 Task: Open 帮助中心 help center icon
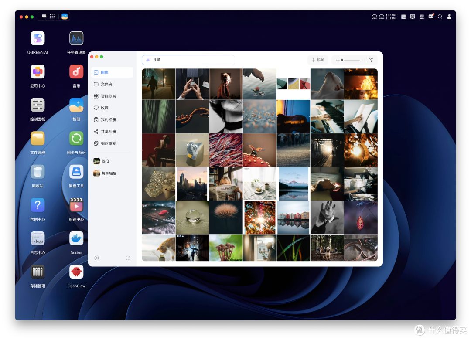38,205
